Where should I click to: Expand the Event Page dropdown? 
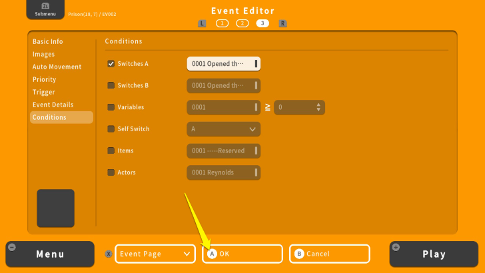155,254
